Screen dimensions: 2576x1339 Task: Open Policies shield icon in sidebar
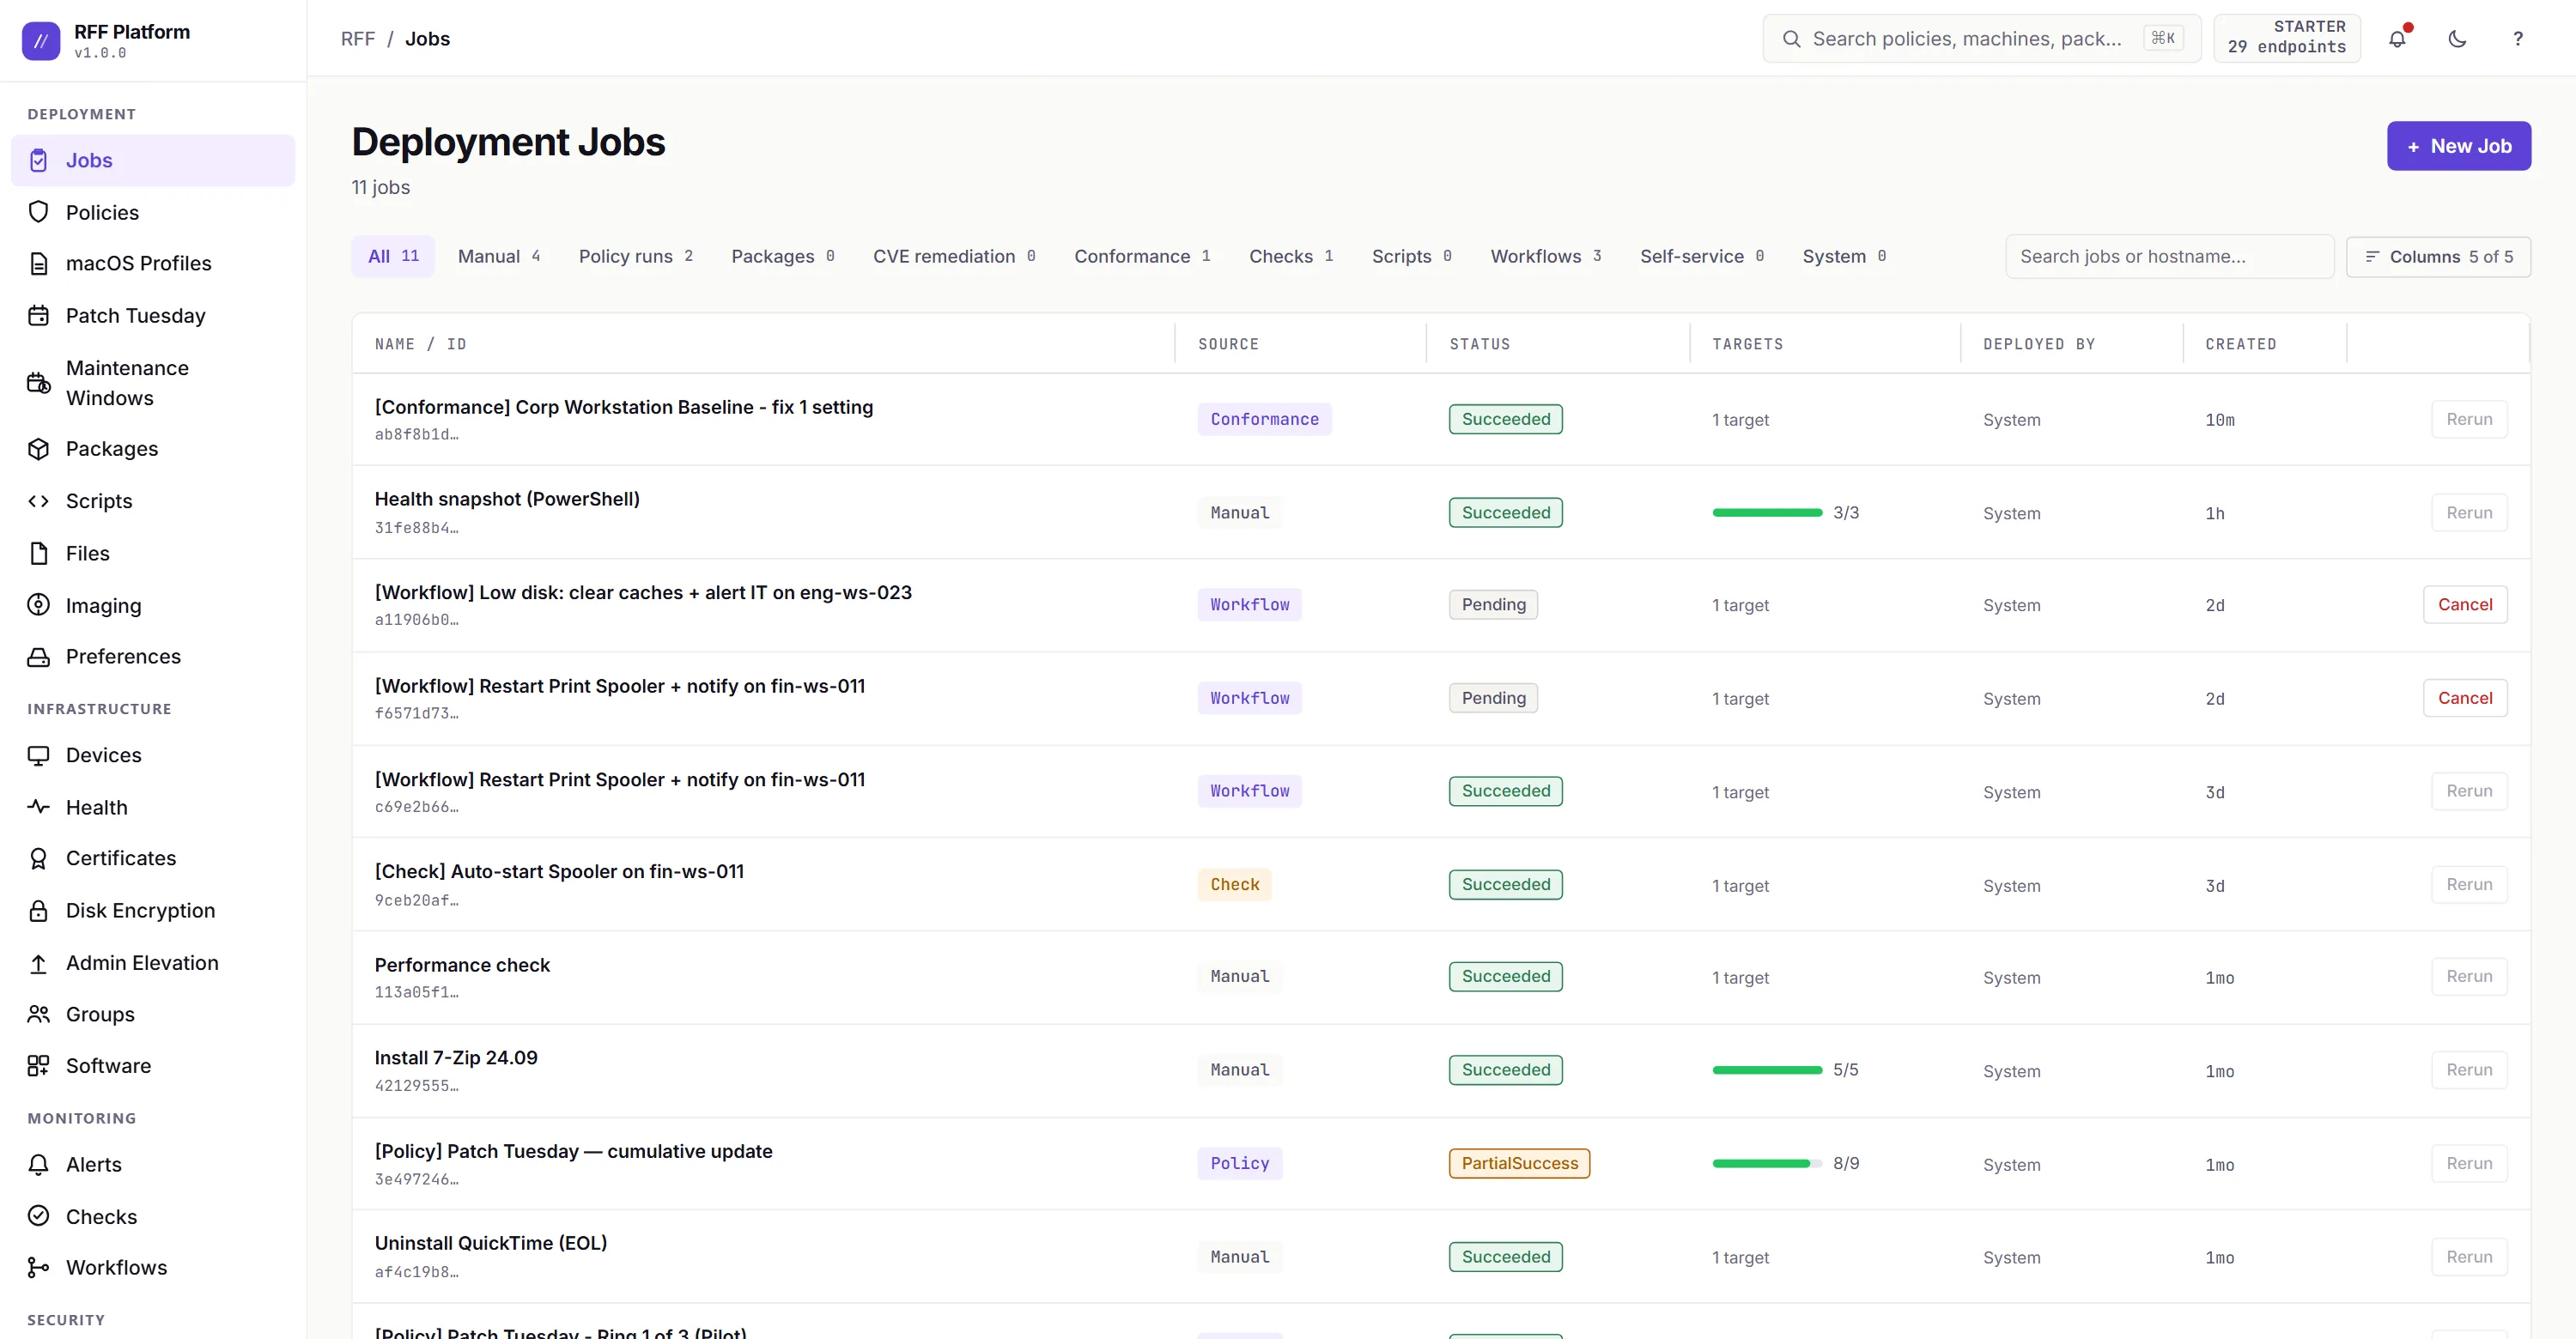[38, 212]
